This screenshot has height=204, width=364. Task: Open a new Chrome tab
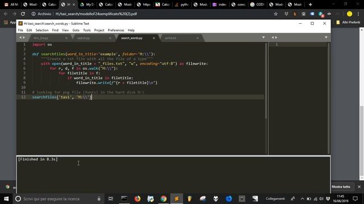tap(310, 5)
